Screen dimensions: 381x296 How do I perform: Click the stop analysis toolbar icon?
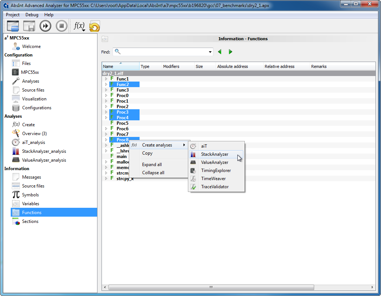pos(62,26)
